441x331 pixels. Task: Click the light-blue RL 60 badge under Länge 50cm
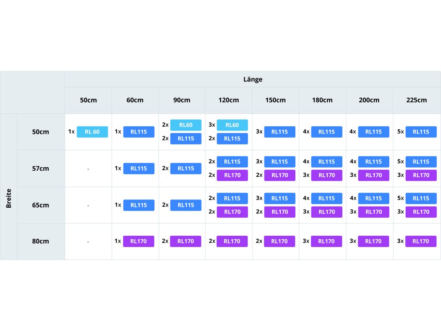click(x=92, y=132)
